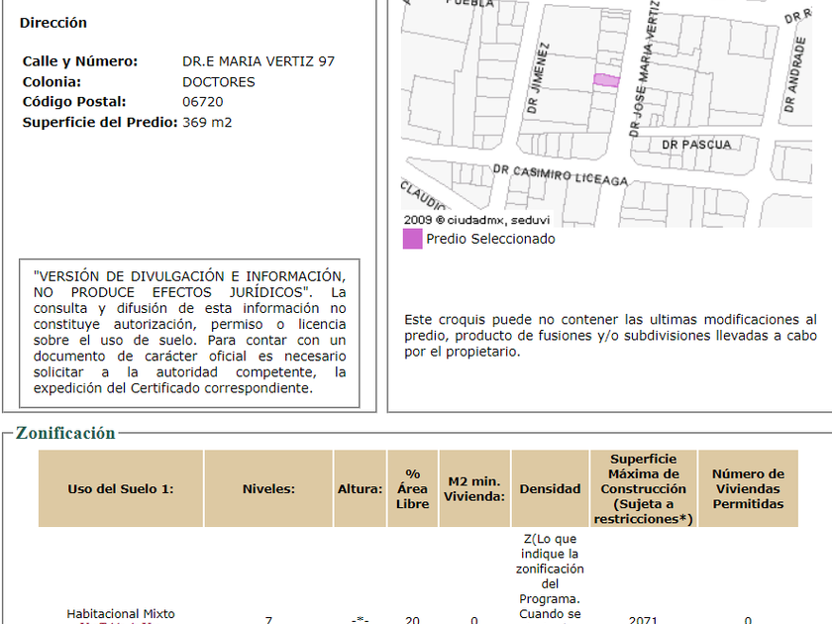This screenshot has height=624, width=832.
Task: Click the ciudadmx seduvi map copyright text
Action: pyautogui.click(x=476, y=220)
